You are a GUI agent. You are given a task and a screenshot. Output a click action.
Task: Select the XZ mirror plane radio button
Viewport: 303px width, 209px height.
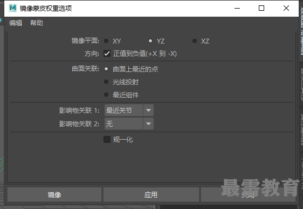click(195, 41)
